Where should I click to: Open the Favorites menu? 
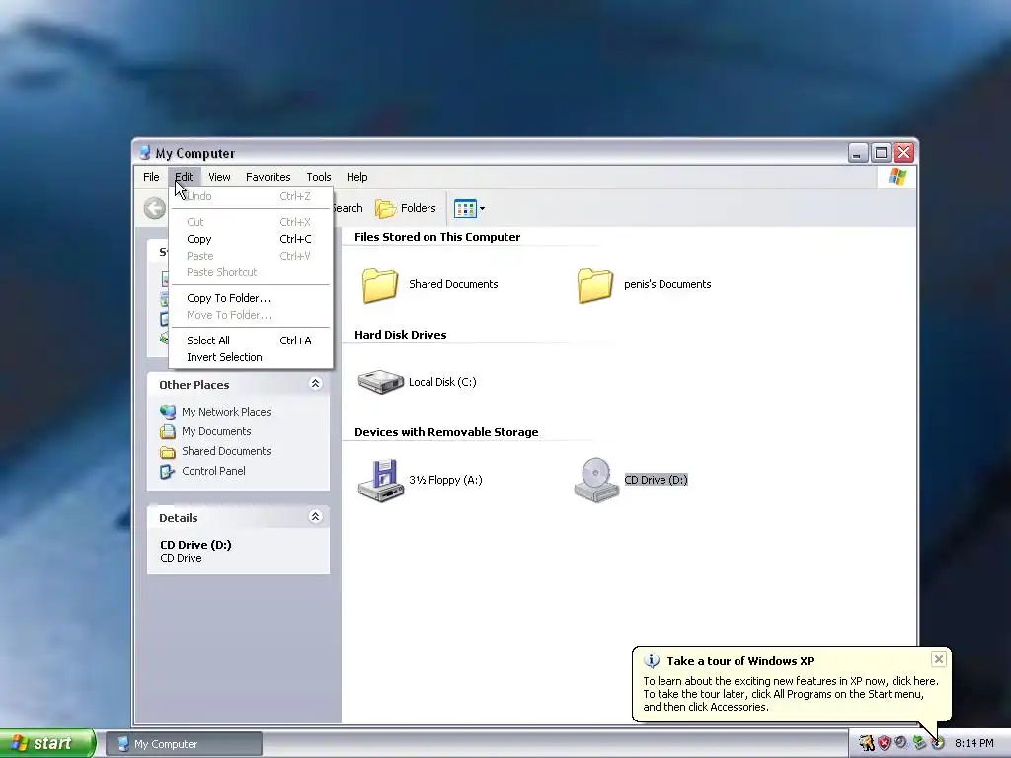269,177
